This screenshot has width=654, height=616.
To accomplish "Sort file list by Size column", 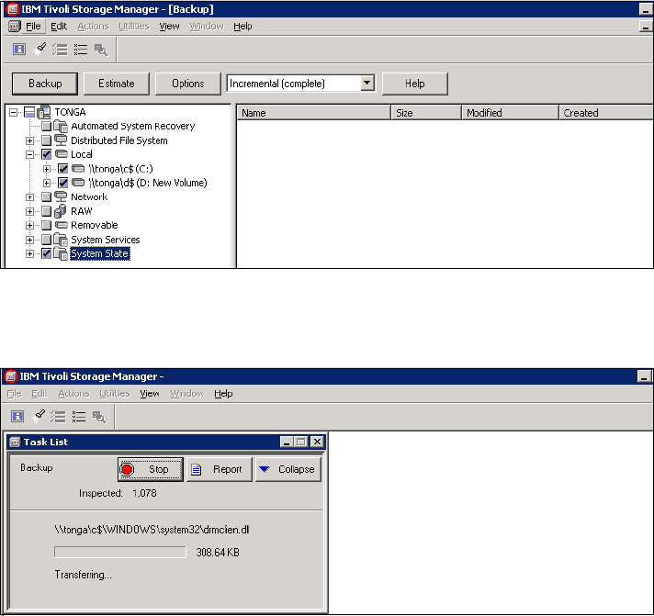I will (426, 113).
